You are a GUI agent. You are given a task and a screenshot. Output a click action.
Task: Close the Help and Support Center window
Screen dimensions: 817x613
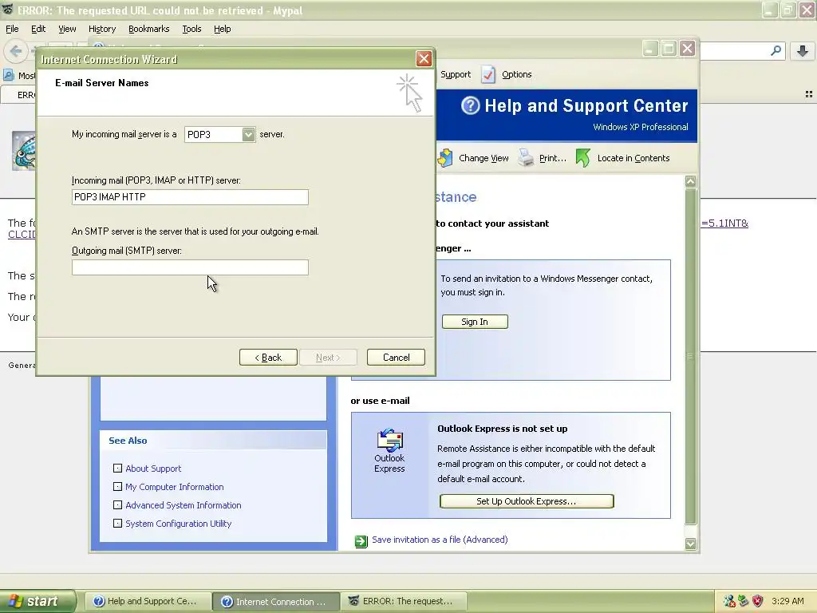point(687,49)
